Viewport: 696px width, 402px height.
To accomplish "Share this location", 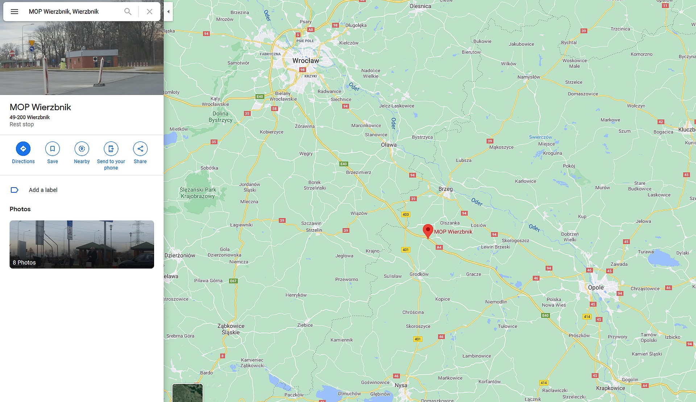I will (140, 148).
